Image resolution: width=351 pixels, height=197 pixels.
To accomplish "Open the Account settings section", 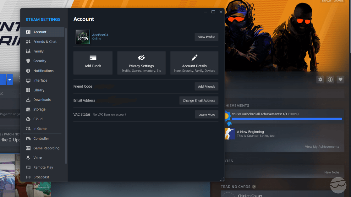I will (42, 32).
